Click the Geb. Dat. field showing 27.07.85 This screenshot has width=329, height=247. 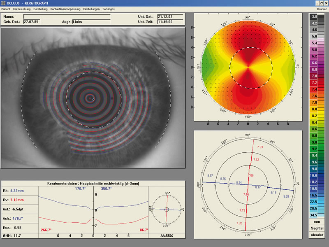click(32, 22)
